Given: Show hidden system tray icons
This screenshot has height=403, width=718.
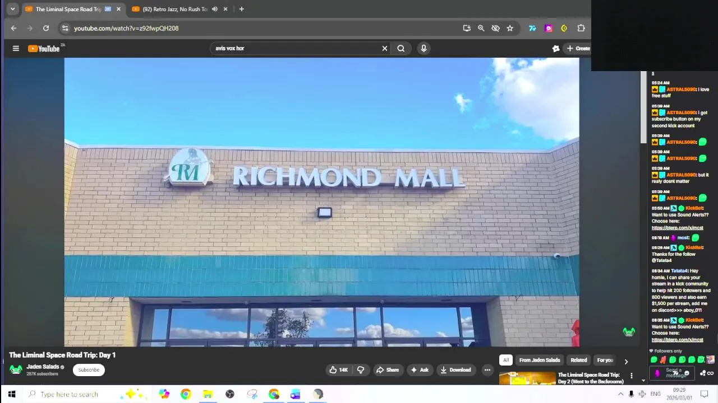Looking at the screenshot, I should tap(621, 395).
